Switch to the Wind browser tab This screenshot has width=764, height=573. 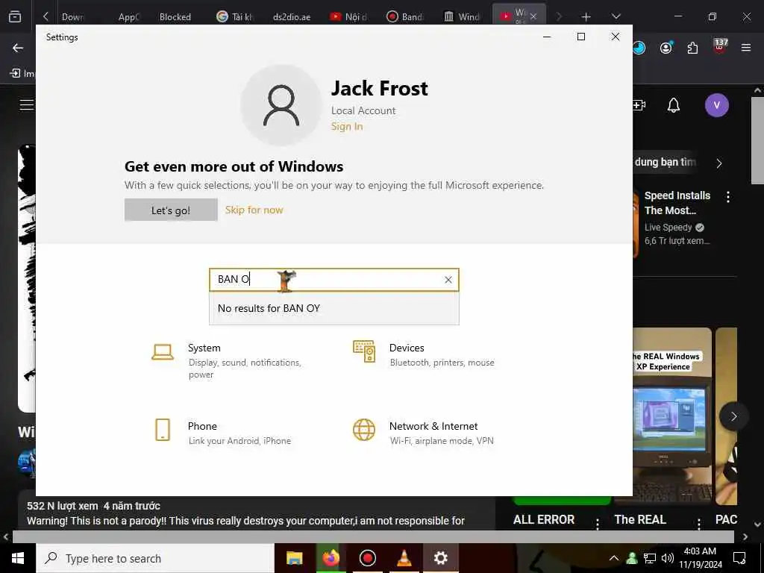pyautogui.click(x=462, y=17)
